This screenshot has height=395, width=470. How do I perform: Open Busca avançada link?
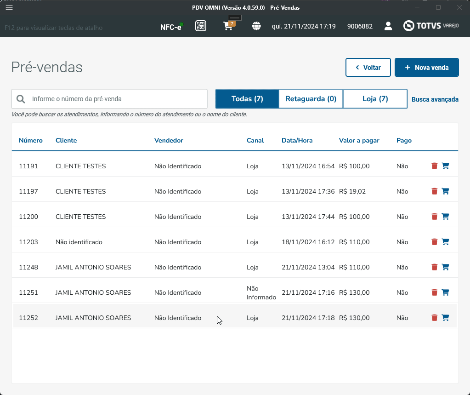click(435, 99)
